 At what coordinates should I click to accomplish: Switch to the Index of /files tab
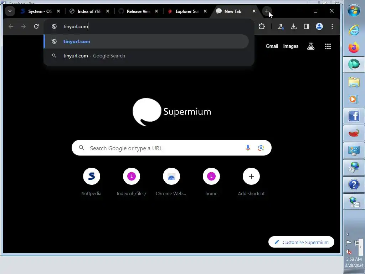(89, 11)
